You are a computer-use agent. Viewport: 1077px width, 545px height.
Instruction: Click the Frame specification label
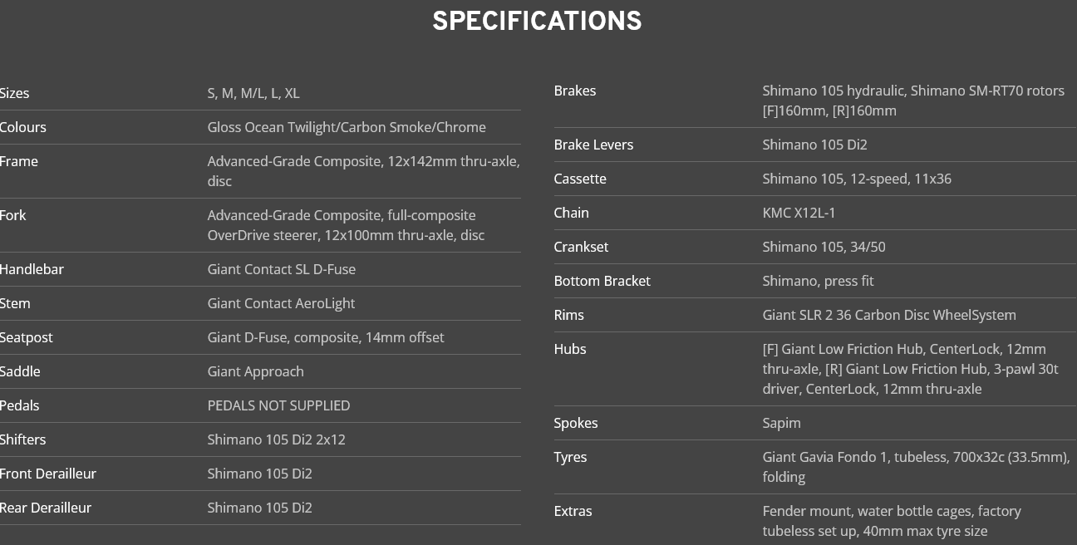(x=19, y=161)
